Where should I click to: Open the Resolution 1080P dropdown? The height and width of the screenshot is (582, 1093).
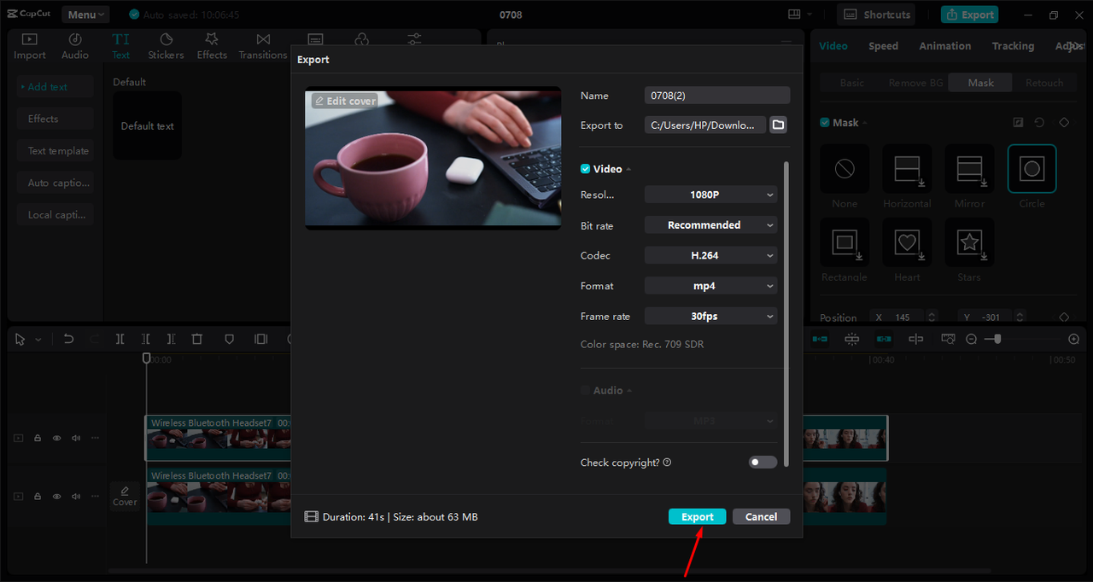pyautogui.click(x=710, y=195)
